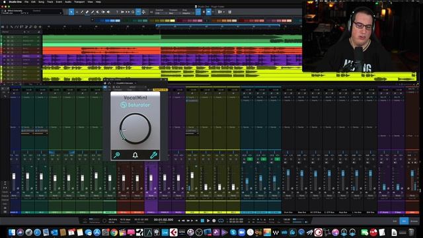Open the Song menu

coord(41,1)
